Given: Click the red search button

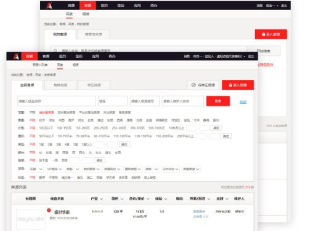Looking at the screenshot, I should 218,101.
